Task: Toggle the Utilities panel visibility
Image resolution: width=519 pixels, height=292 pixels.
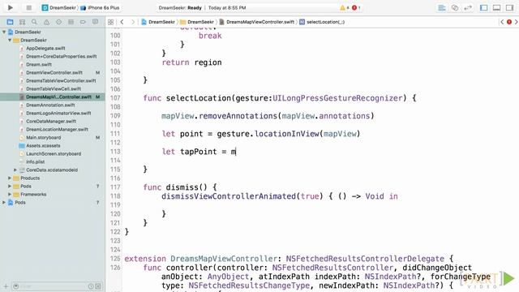Action: pyautogui.click(x=509, y=7)
